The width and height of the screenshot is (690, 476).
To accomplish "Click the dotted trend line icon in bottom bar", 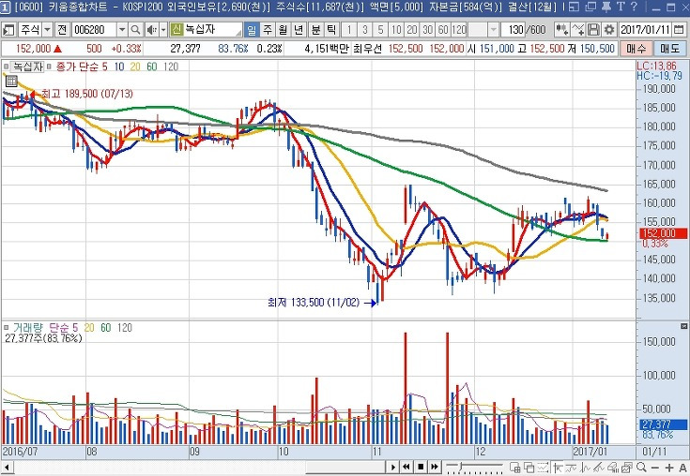I will click(x=543, y=467).
